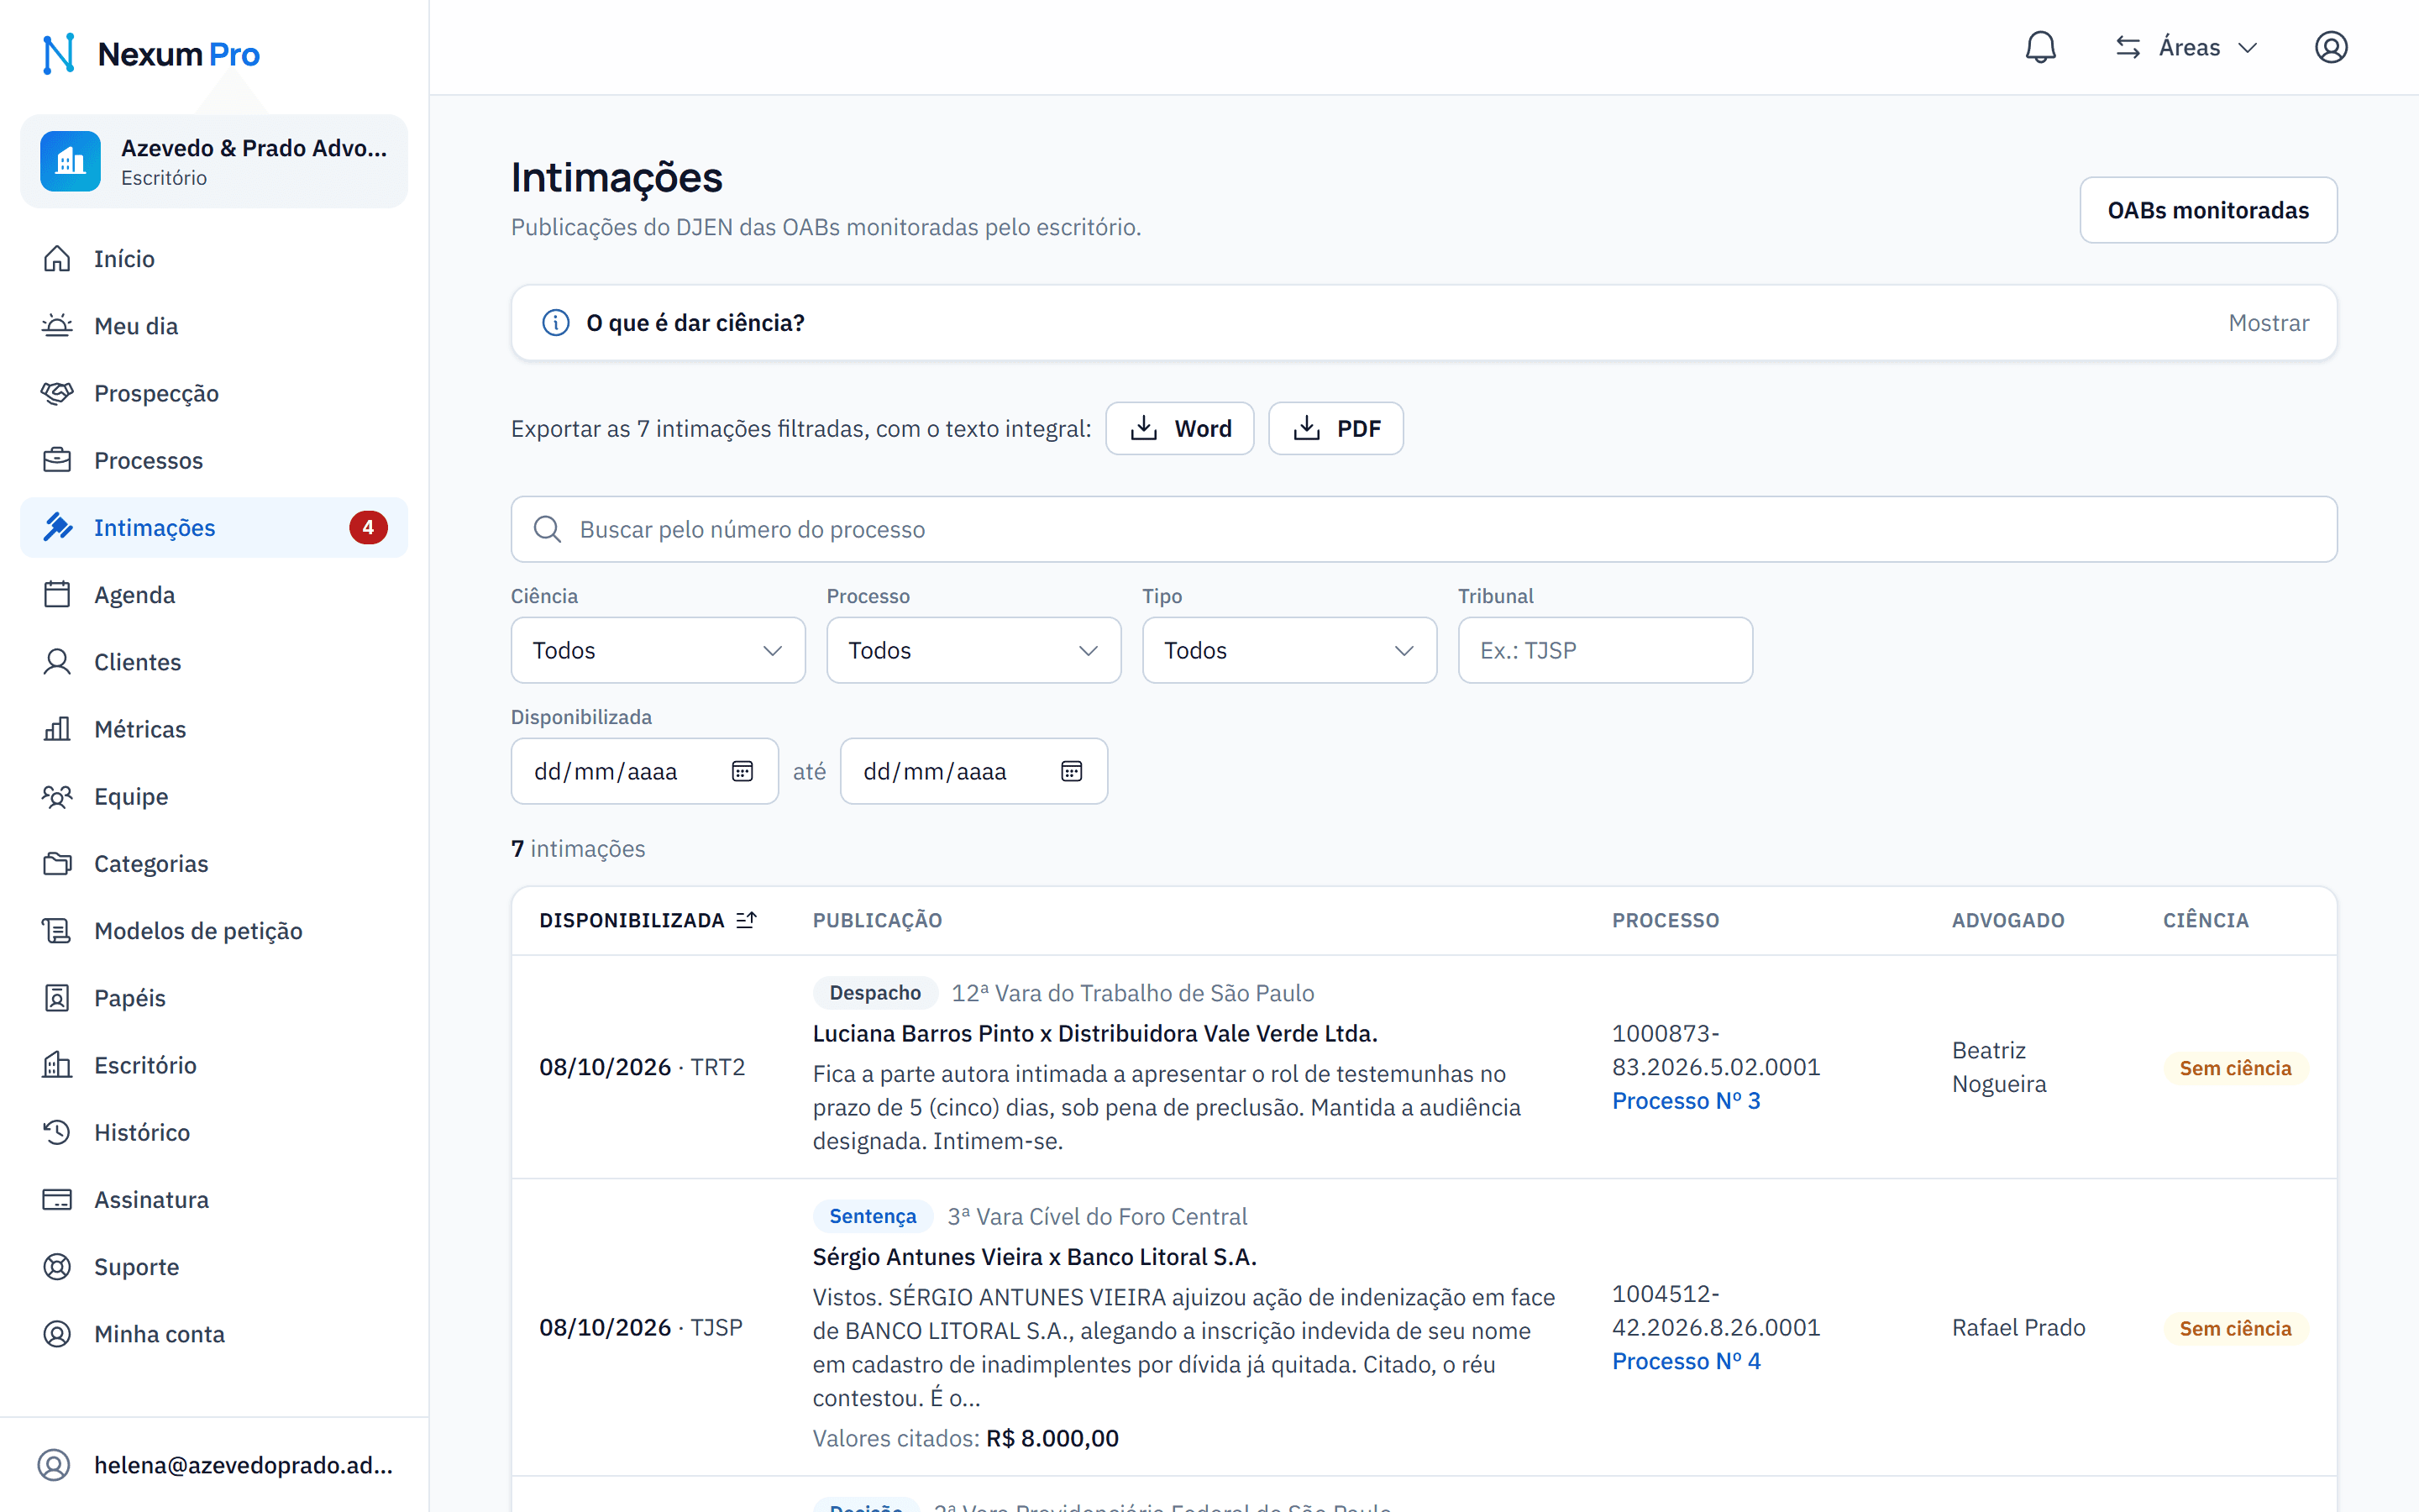Screen dimensions: 2419x1512
Task: Go to Clientes
Action: click(214, 662)
